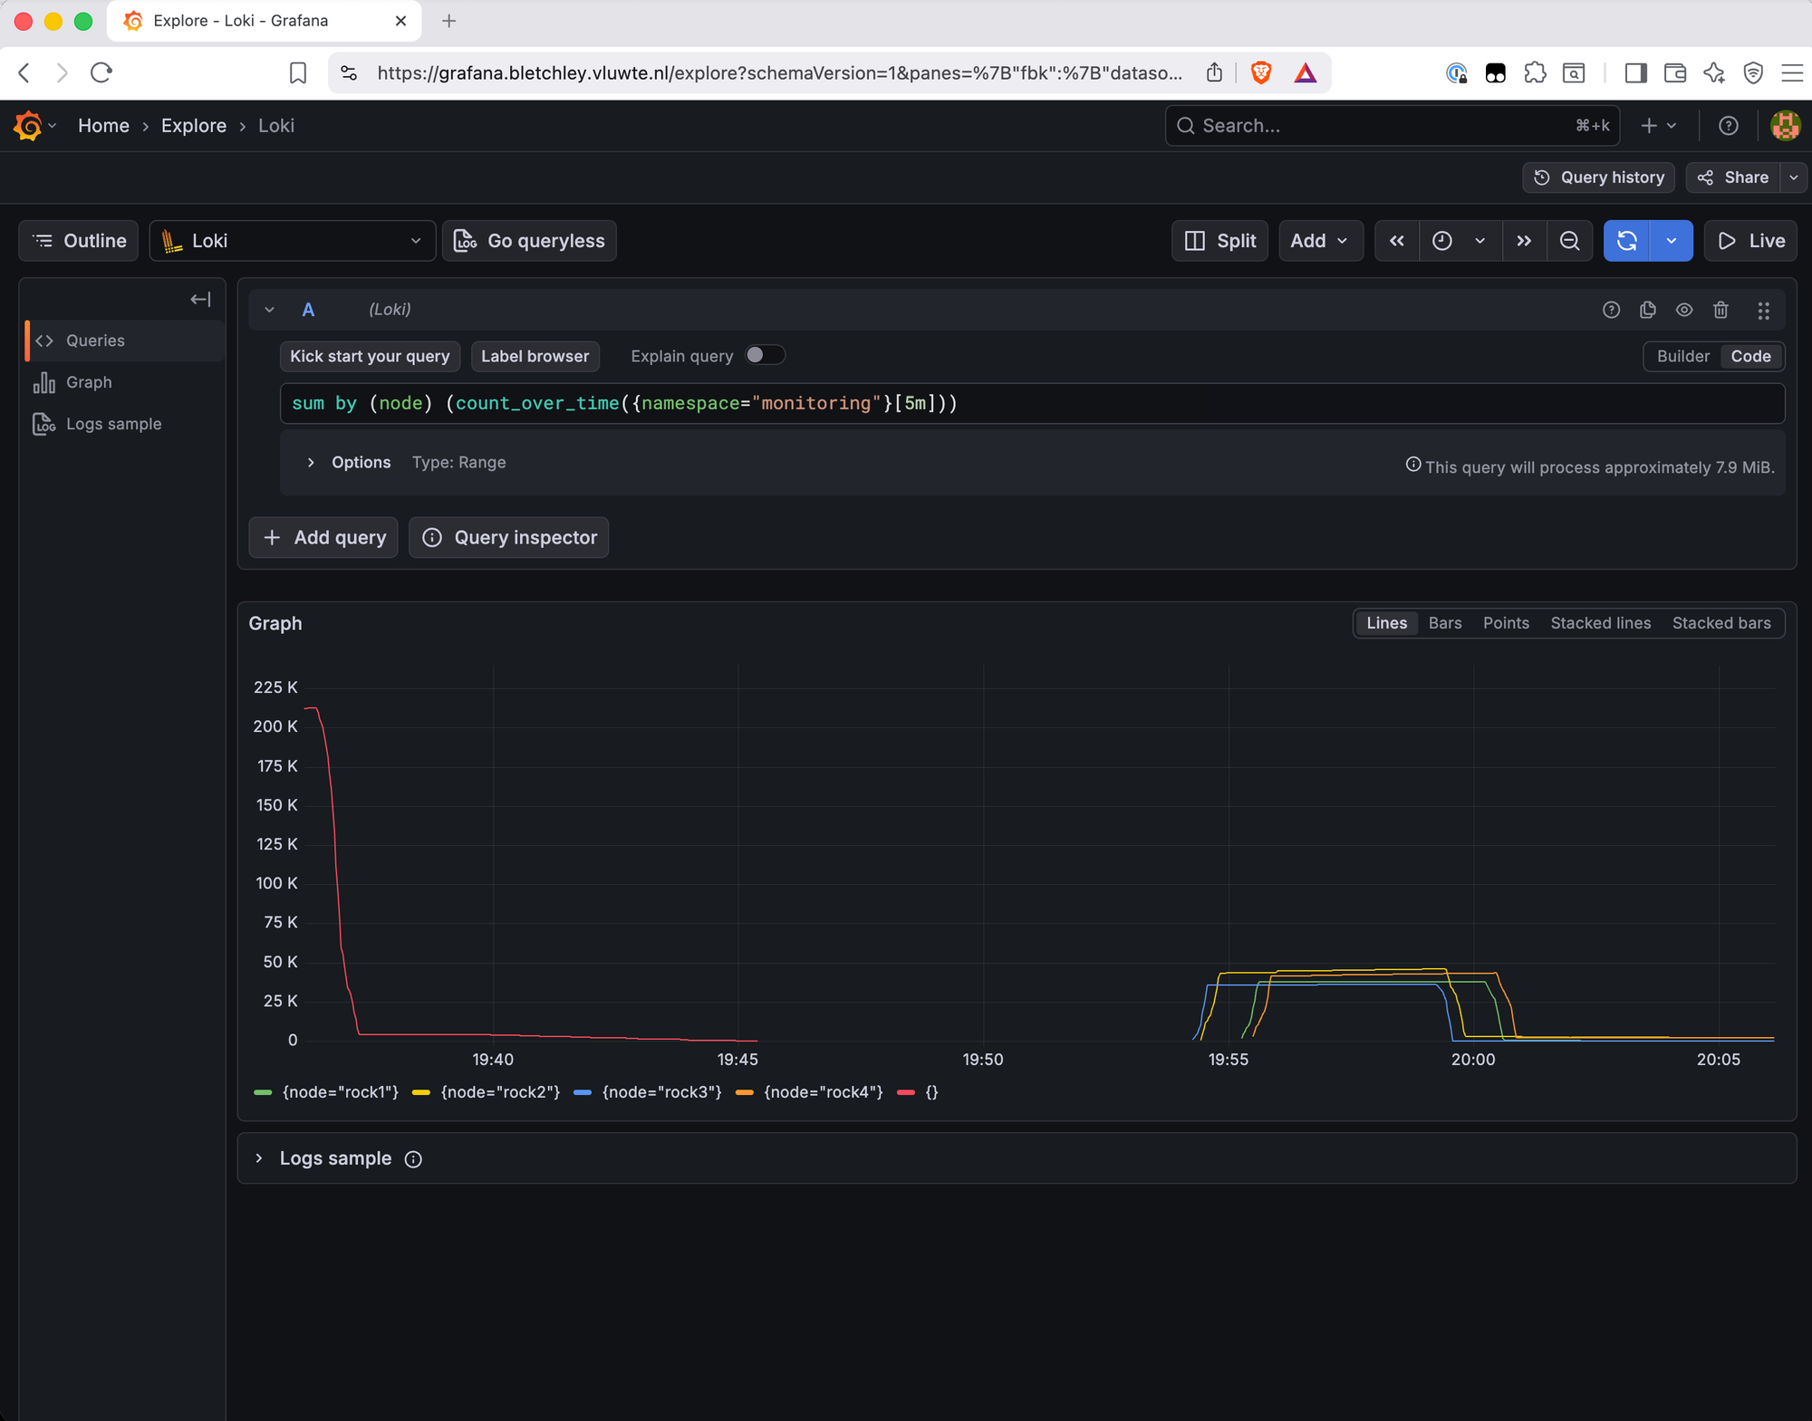
Task: Open the browser share icon
Action: point(1215,73)
